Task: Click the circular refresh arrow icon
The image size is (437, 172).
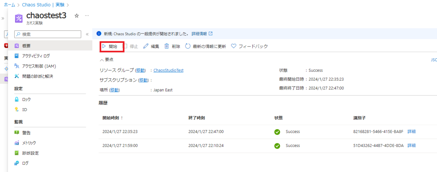Action: (x=188, y=46)
